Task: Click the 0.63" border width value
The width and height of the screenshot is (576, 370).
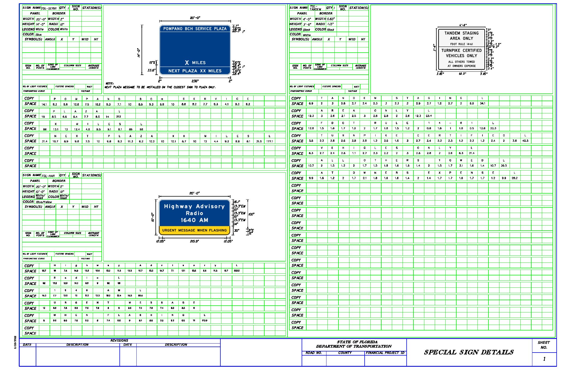Action: (331, 19)
